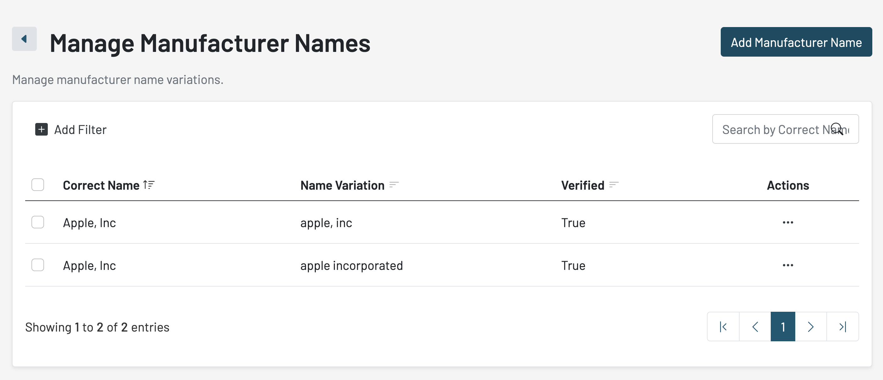Click the magnifying glass search icon
The width and height of the screenshot is (883, 380).
pyautogui.click(x=837, y=129)
